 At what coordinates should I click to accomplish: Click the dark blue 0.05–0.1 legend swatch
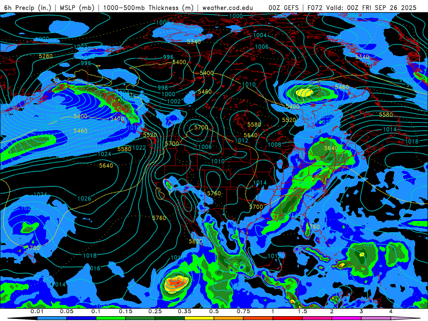point(81,318)
